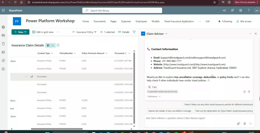Toggle the Following star for this site
The image size is (260, 133).
coord(219,21)
